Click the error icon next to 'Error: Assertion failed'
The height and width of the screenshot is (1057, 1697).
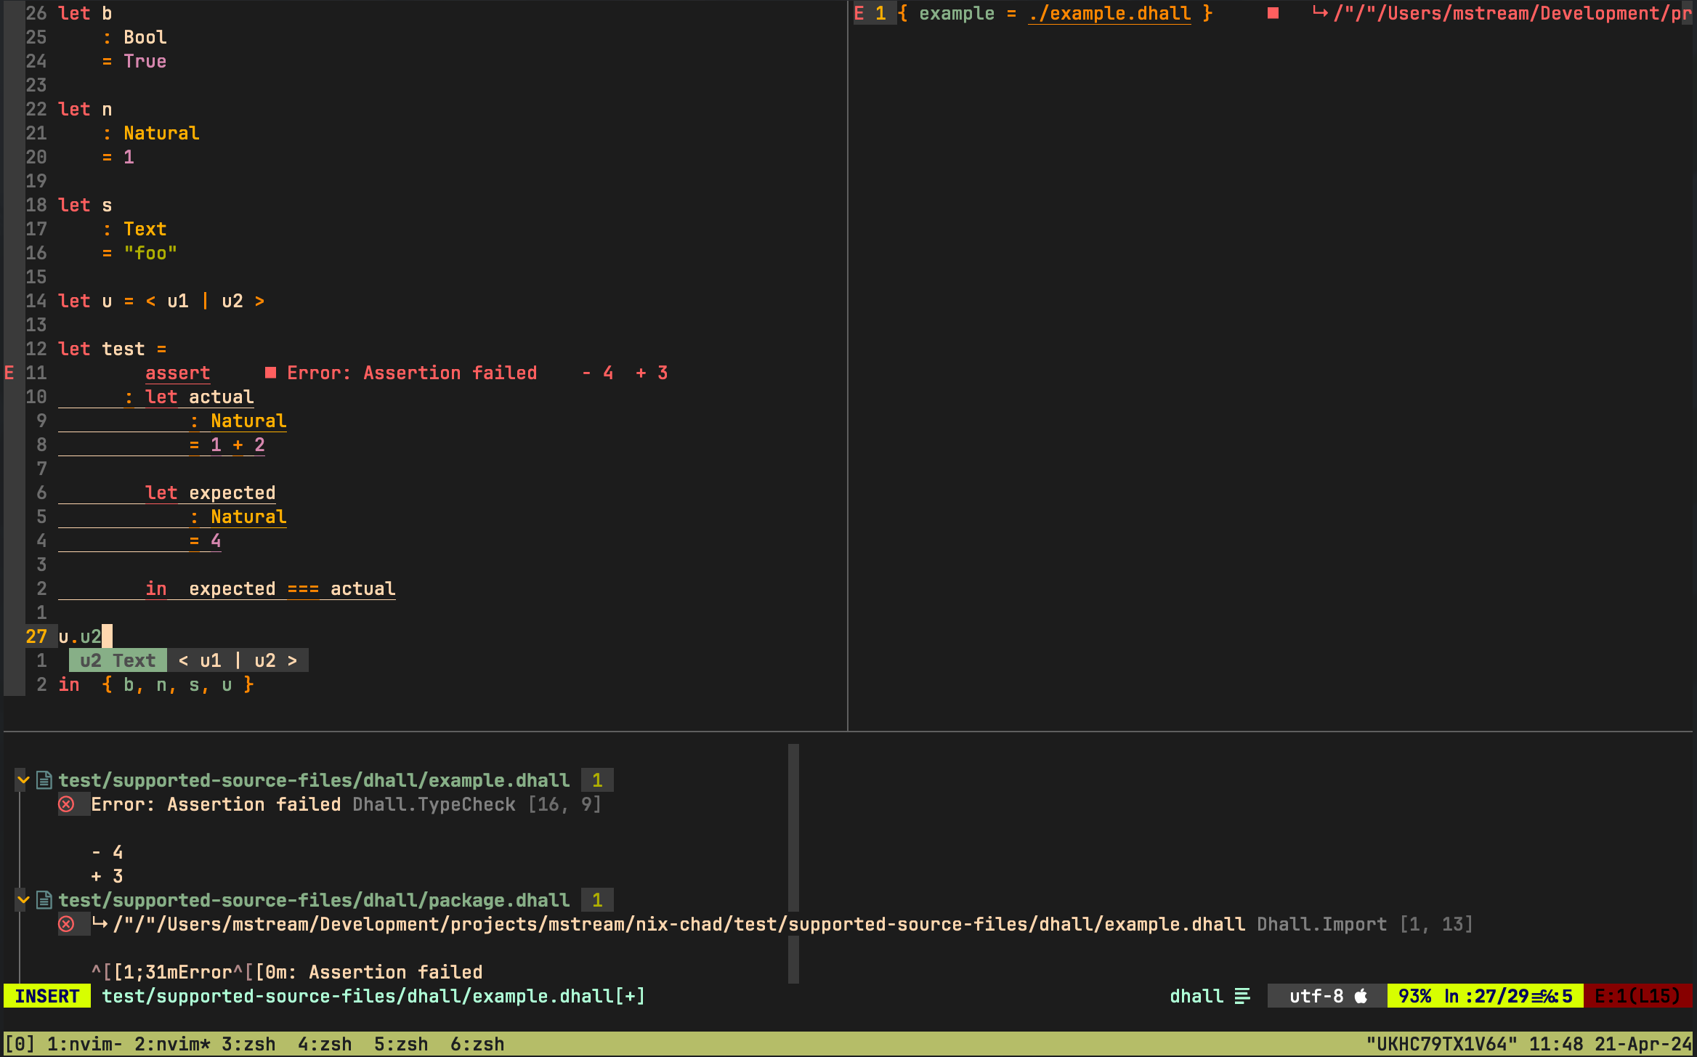[66, 804]
